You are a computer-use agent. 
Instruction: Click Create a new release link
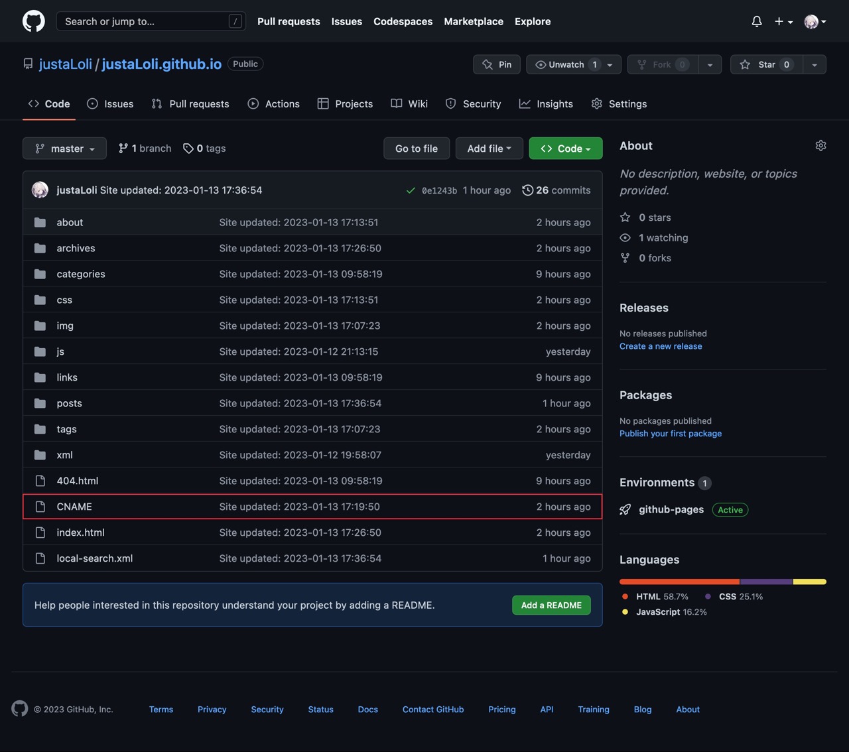661,346
